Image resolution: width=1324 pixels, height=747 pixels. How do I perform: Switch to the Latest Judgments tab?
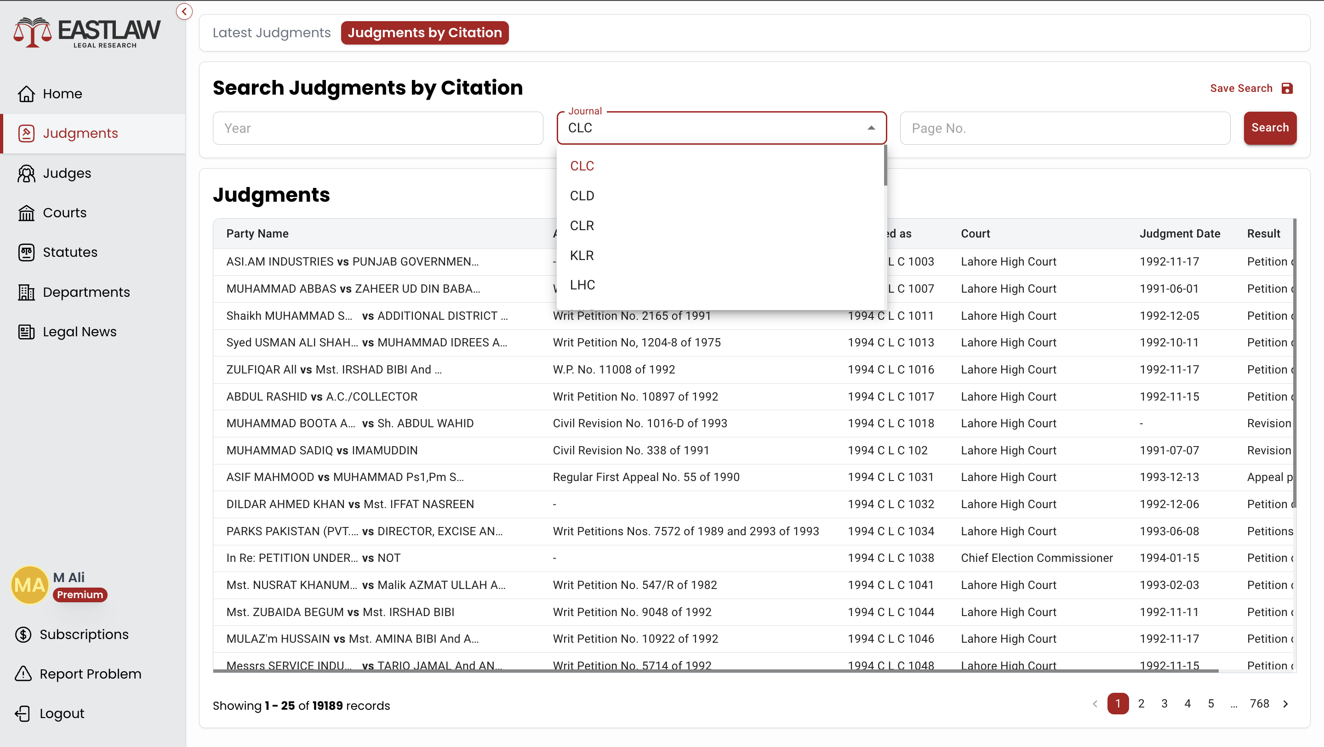[x=271, y=33]
